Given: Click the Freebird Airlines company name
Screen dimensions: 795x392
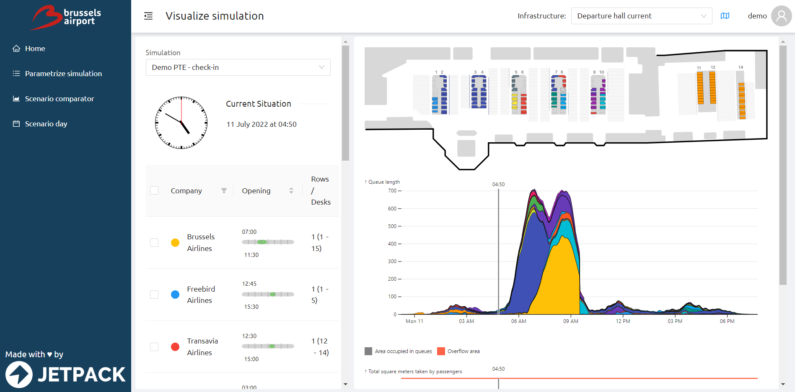Looking at the screenshot, I should 201,295.
